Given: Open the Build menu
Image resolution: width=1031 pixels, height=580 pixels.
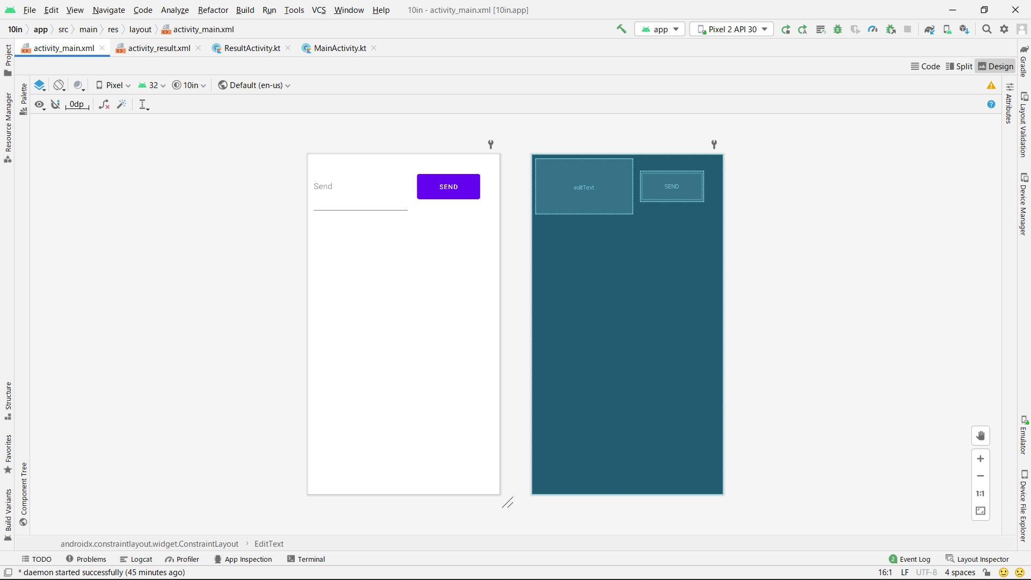Looking at the screenshot, I should point(245,10).
